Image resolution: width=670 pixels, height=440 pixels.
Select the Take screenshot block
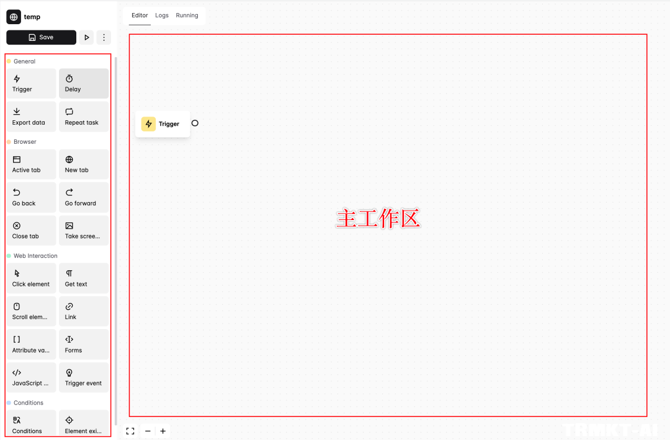84,231
